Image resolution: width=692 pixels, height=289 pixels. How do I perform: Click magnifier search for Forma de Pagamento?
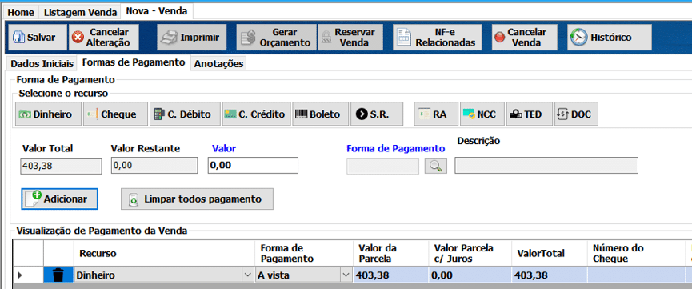pyautogui.click(x=435, y=166)
